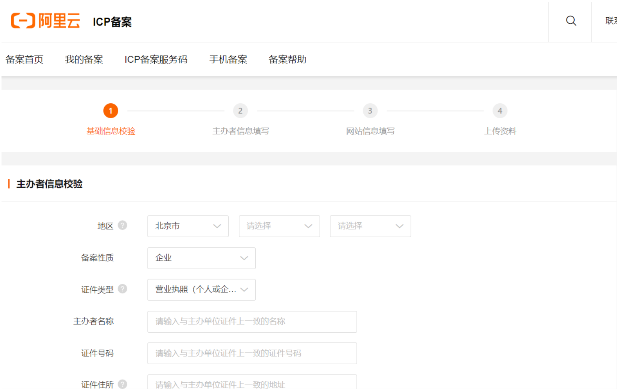Open the 备案性质 dropdown showing 企业
Screen dimensions: 617x389
point(201,258)
